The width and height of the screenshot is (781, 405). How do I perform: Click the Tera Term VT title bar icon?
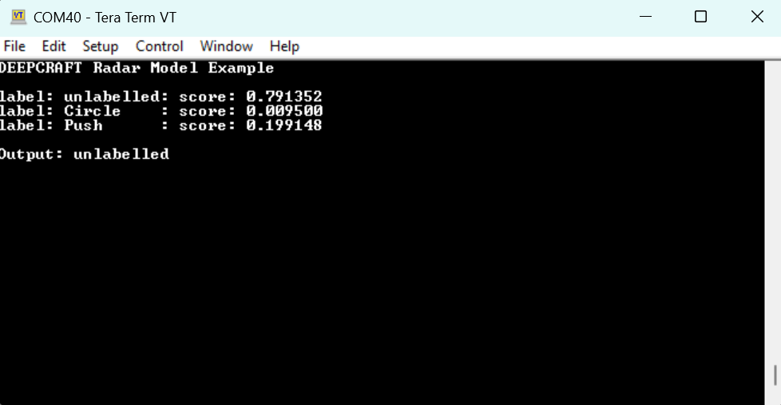point(18,16)
